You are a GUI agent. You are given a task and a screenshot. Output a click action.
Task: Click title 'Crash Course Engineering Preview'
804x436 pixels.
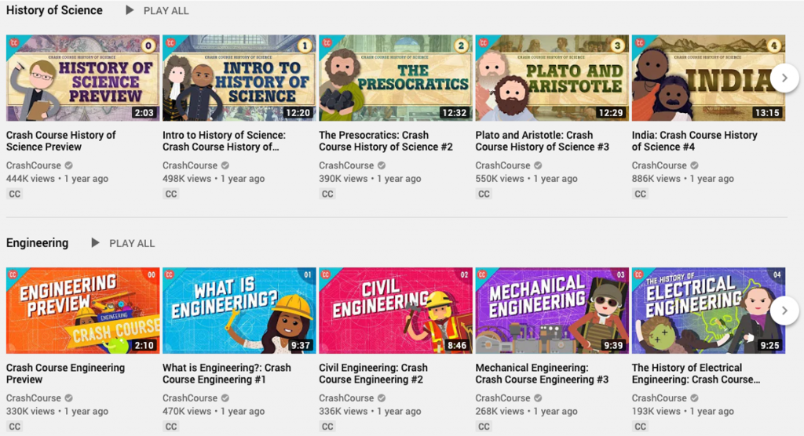[x=66, y=373]
